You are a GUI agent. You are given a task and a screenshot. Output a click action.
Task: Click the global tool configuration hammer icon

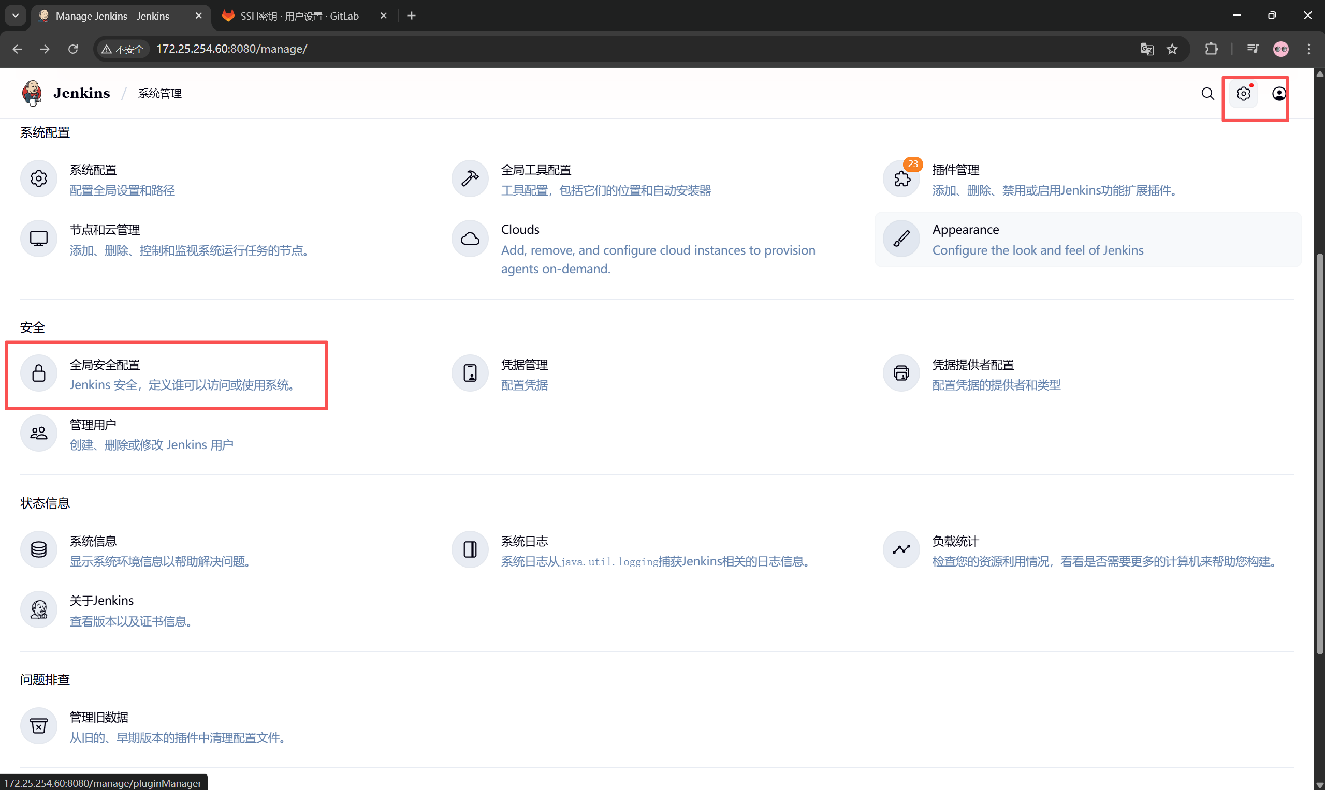point(470,179)
